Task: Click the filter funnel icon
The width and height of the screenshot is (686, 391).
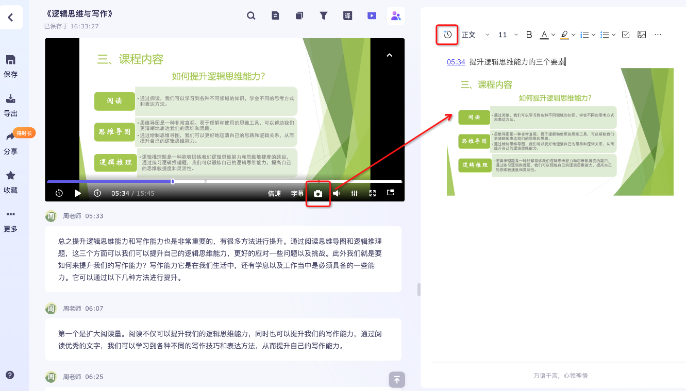Action: point(324,15)
